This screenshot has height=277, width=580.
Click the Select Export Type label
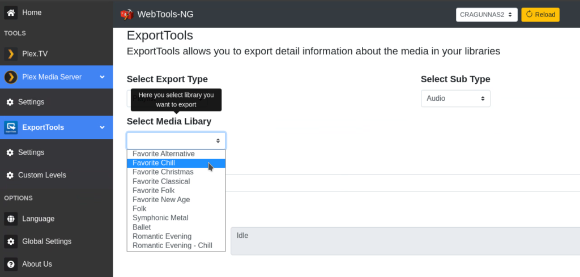[167, 79]
